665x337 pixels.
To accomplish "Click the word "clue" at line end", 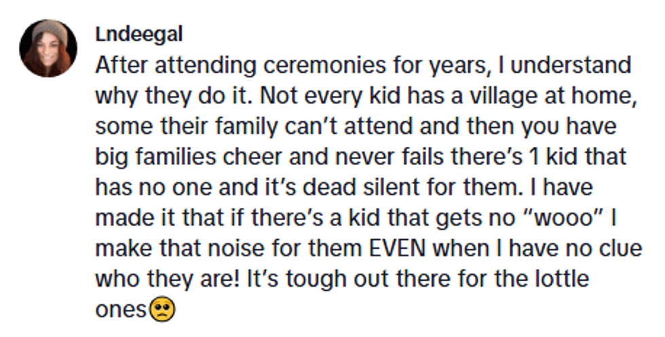I will pyautogui.click(x=617, y=249).
